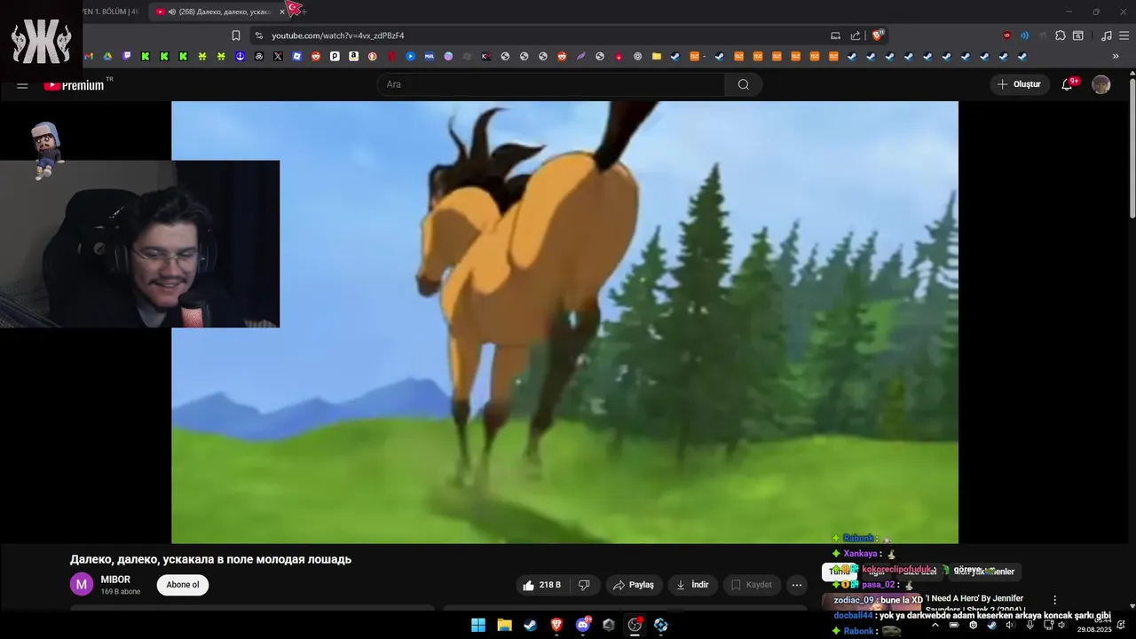Share the video via Paylaş
1136x639 pixels.
tap(634, 585)
